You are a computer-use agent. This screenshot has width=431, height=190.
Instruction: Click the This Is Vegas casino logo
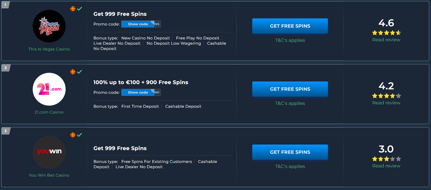(49, 26)
